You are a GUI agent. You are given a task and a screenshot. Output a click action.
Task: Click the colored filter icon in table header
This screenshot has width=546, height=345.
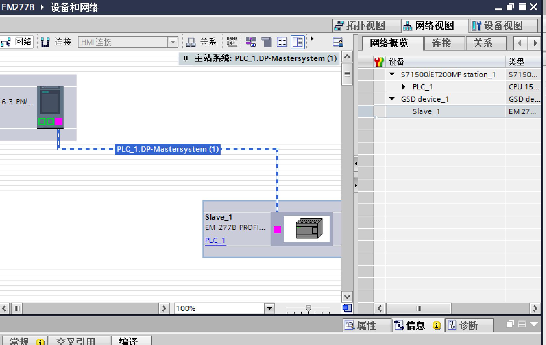(379, 62)
